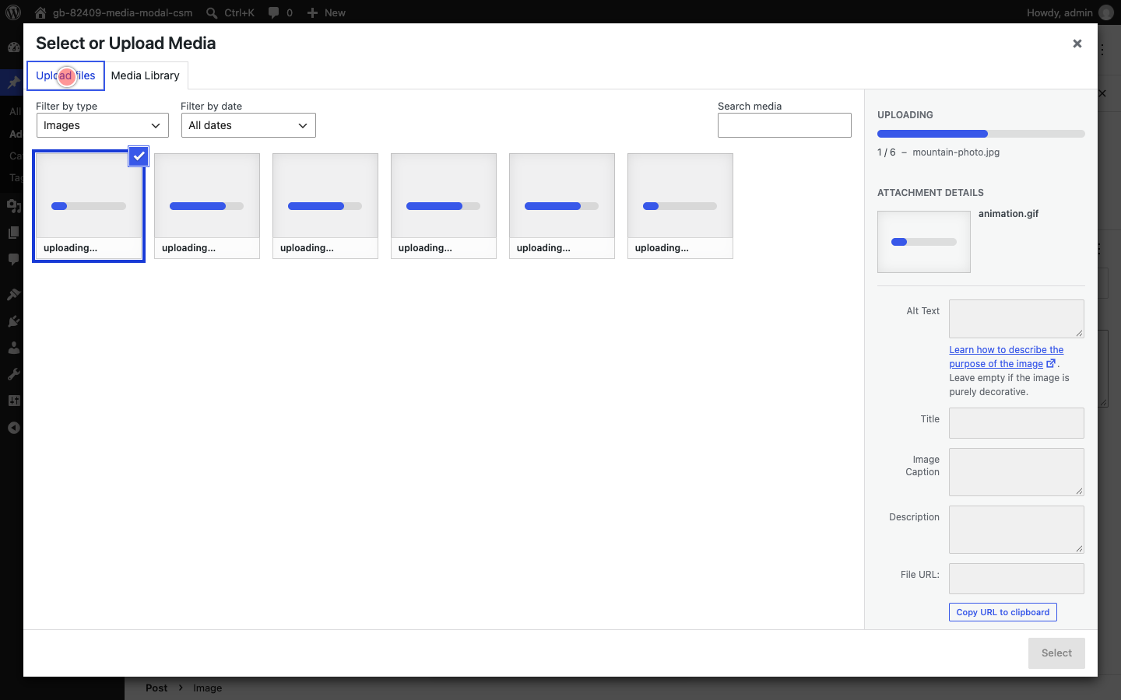Focus the Search media input field
This screenshot has width=1121, height=700.
coord(785,125)
